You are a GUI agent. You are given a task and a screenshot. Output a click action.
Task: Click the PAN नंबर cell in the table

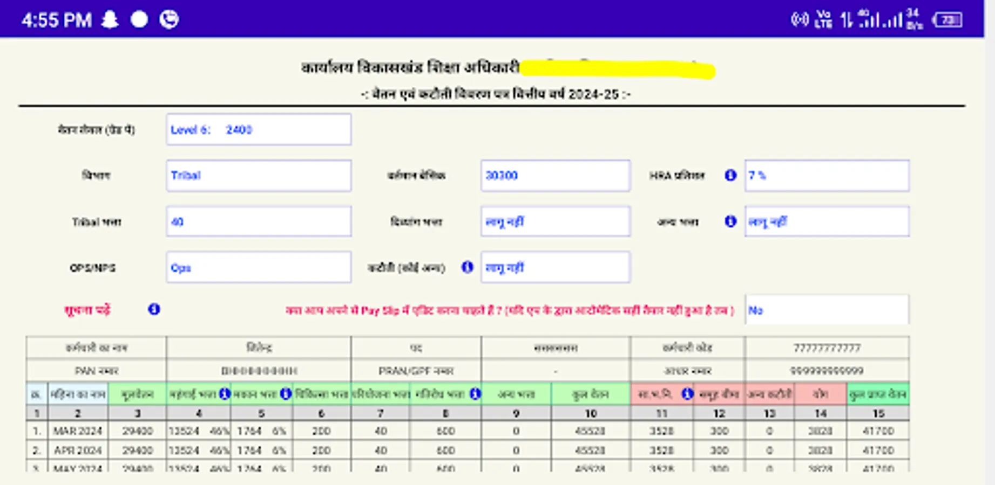point(96,371)
